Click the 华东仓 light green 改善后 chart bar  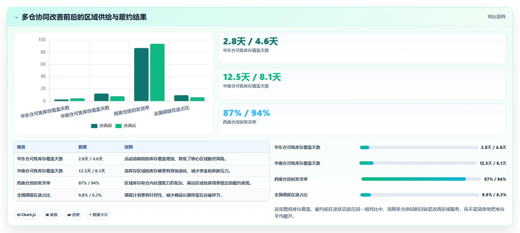click(77, 100)
